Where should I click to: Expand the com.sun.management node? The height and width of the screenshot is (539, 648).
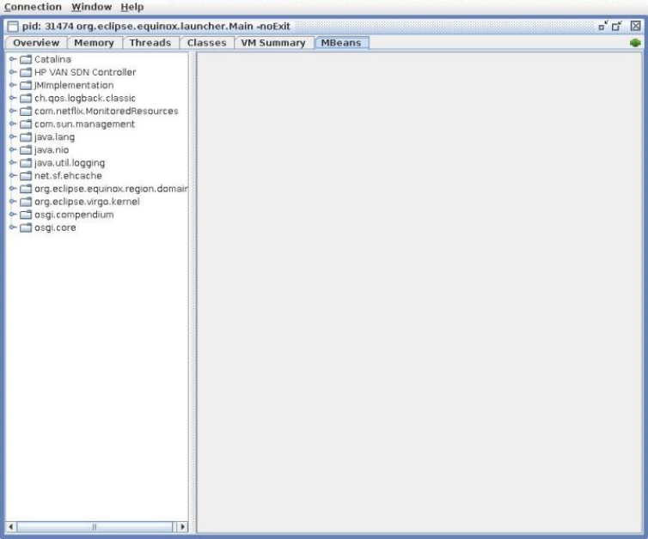12,124
